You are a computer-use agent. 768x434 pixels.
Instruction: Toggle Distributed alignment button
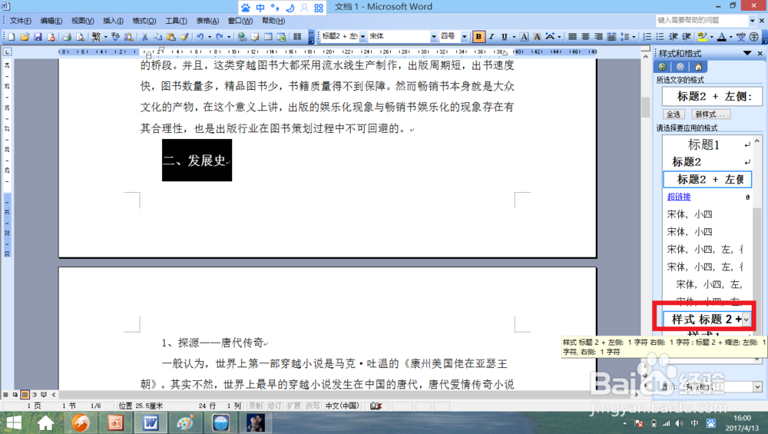(x=611, y=37)
